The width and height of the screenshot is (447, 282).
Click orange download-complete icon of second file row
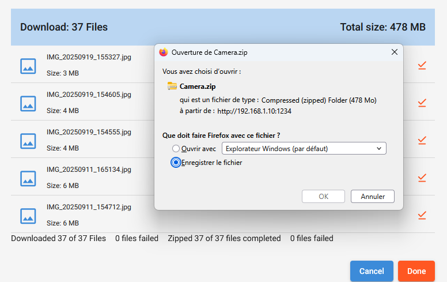coord(422,103)
